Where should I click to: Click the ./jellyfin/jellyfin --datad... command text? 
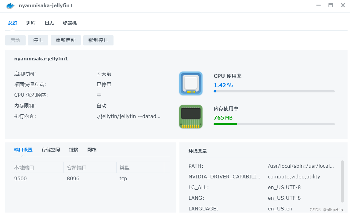click(x=128, y=116)
